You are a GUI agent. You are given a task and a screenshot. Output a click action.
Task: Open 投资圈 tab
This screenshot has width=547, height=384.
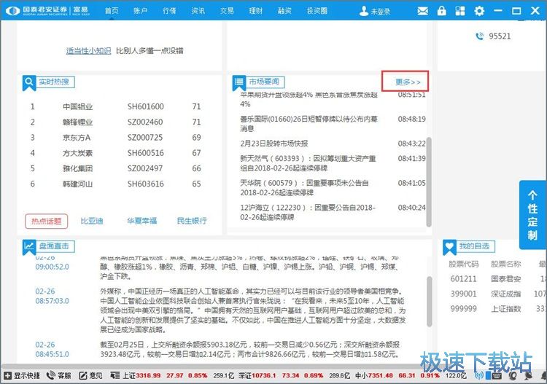(x=317, y=11)
